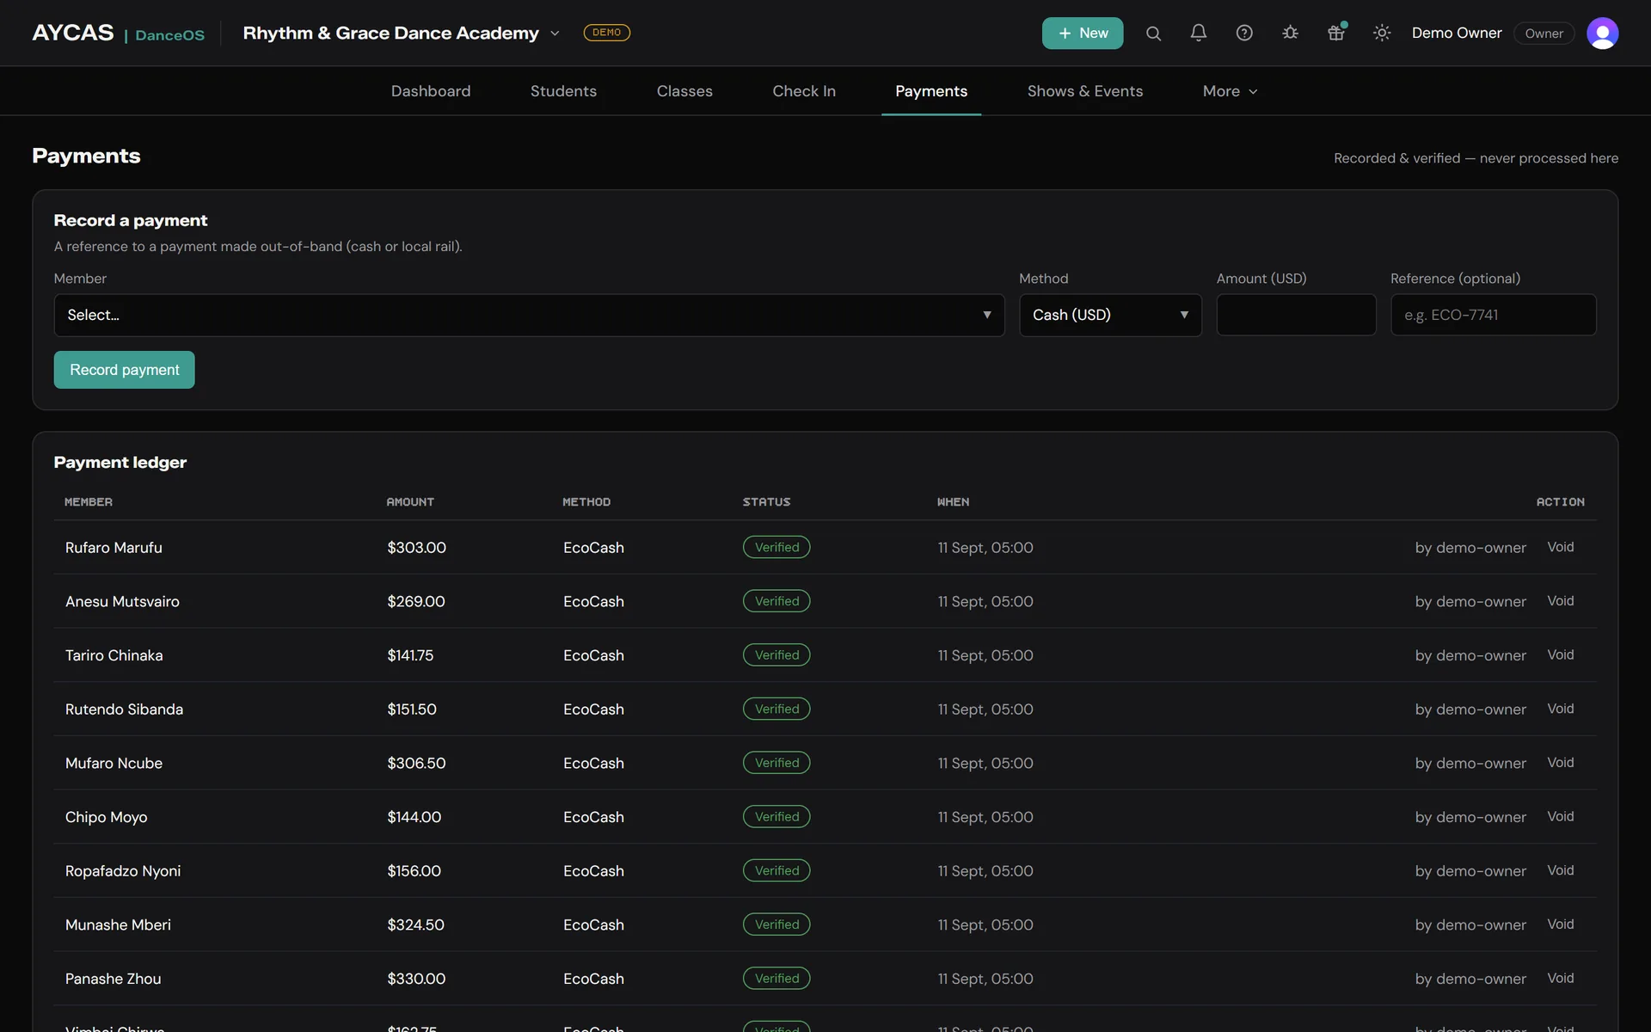
Task: Void Panashe Zhou's payment
Action: pyautogui.click(x=1561, y=979)
